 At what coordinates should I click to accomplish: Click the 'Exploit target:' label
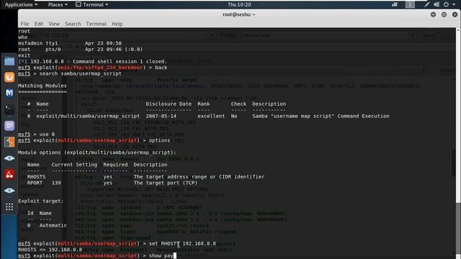tap(40, 201)
